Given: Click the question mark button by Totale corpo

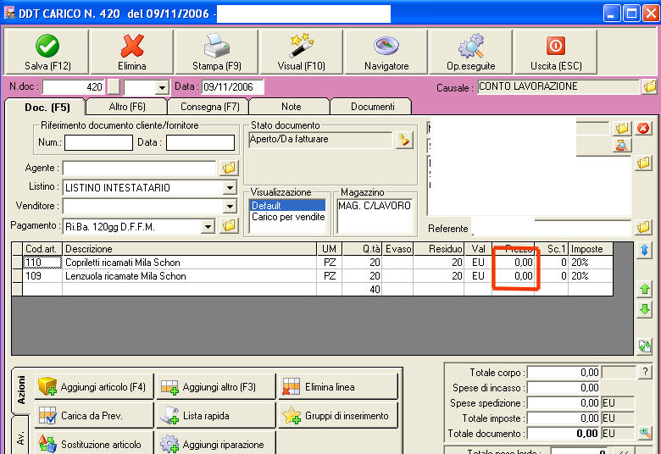Looking at the screenshot, I should tap(645, 372).
